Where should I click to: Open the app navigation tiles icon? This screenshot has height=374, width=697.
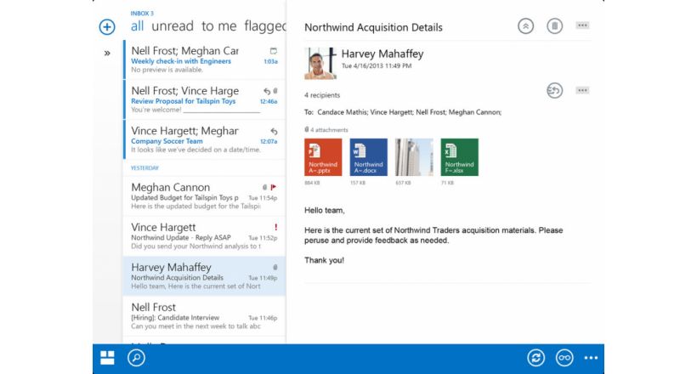click(x=107, y=358)
